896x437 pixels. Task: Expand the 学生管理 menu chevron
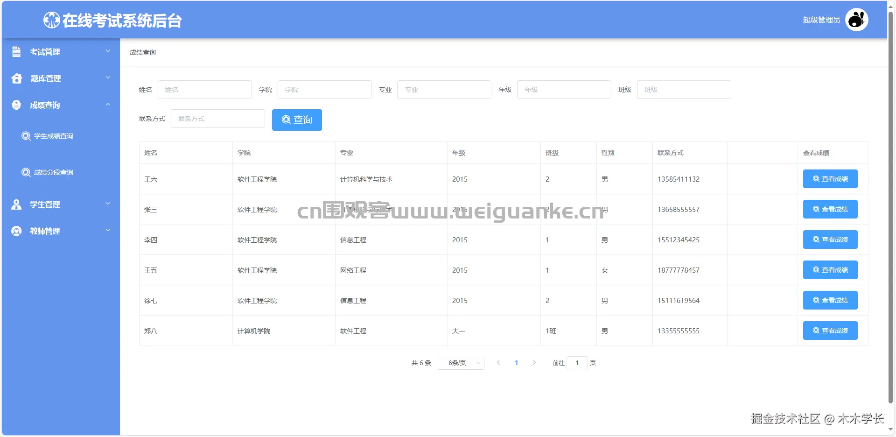(x=108, y=204)
